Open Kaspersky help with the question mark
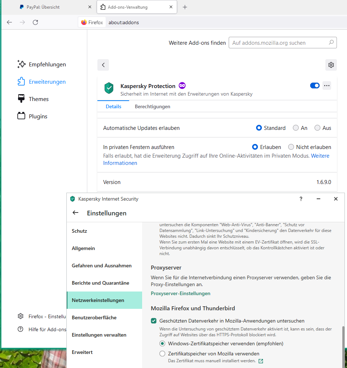This screenshot has width=347, height=368. (x=301, y=199)
